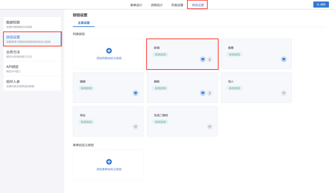Click the plus icon for 添加列表自定义按钮
Screen dimensions: 334x193
109,51
